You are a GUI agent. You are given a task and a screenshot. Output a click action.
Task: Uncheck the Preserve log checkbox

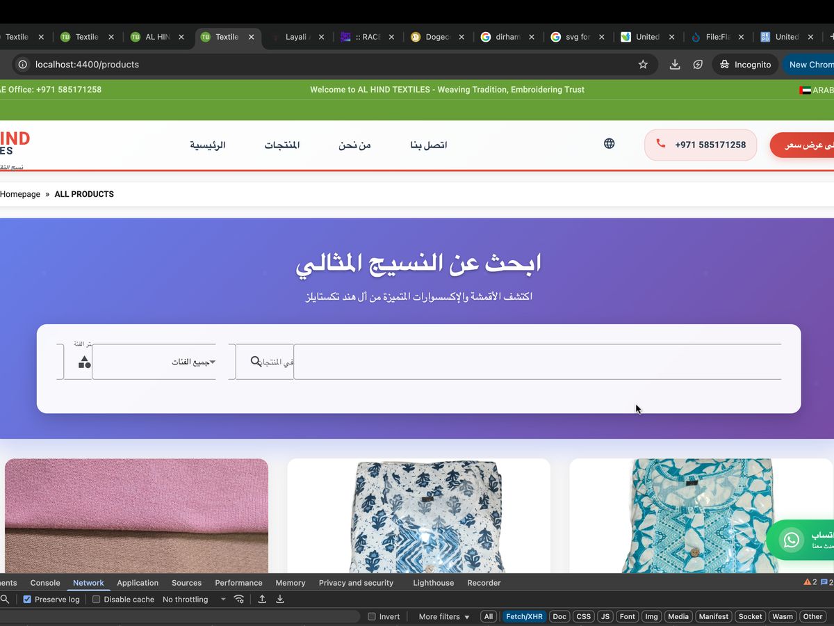[26, 599]
